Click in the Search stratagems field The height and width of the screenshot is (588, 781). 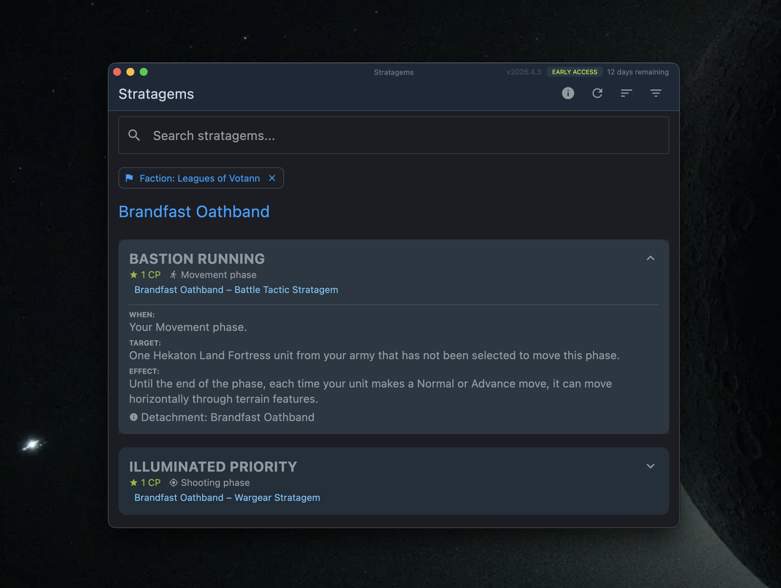[x=394, y=135]
